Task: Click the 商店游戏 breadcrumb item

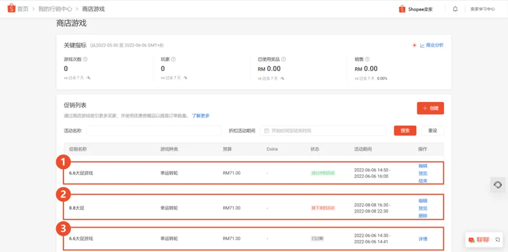Action: click(93, 9)
